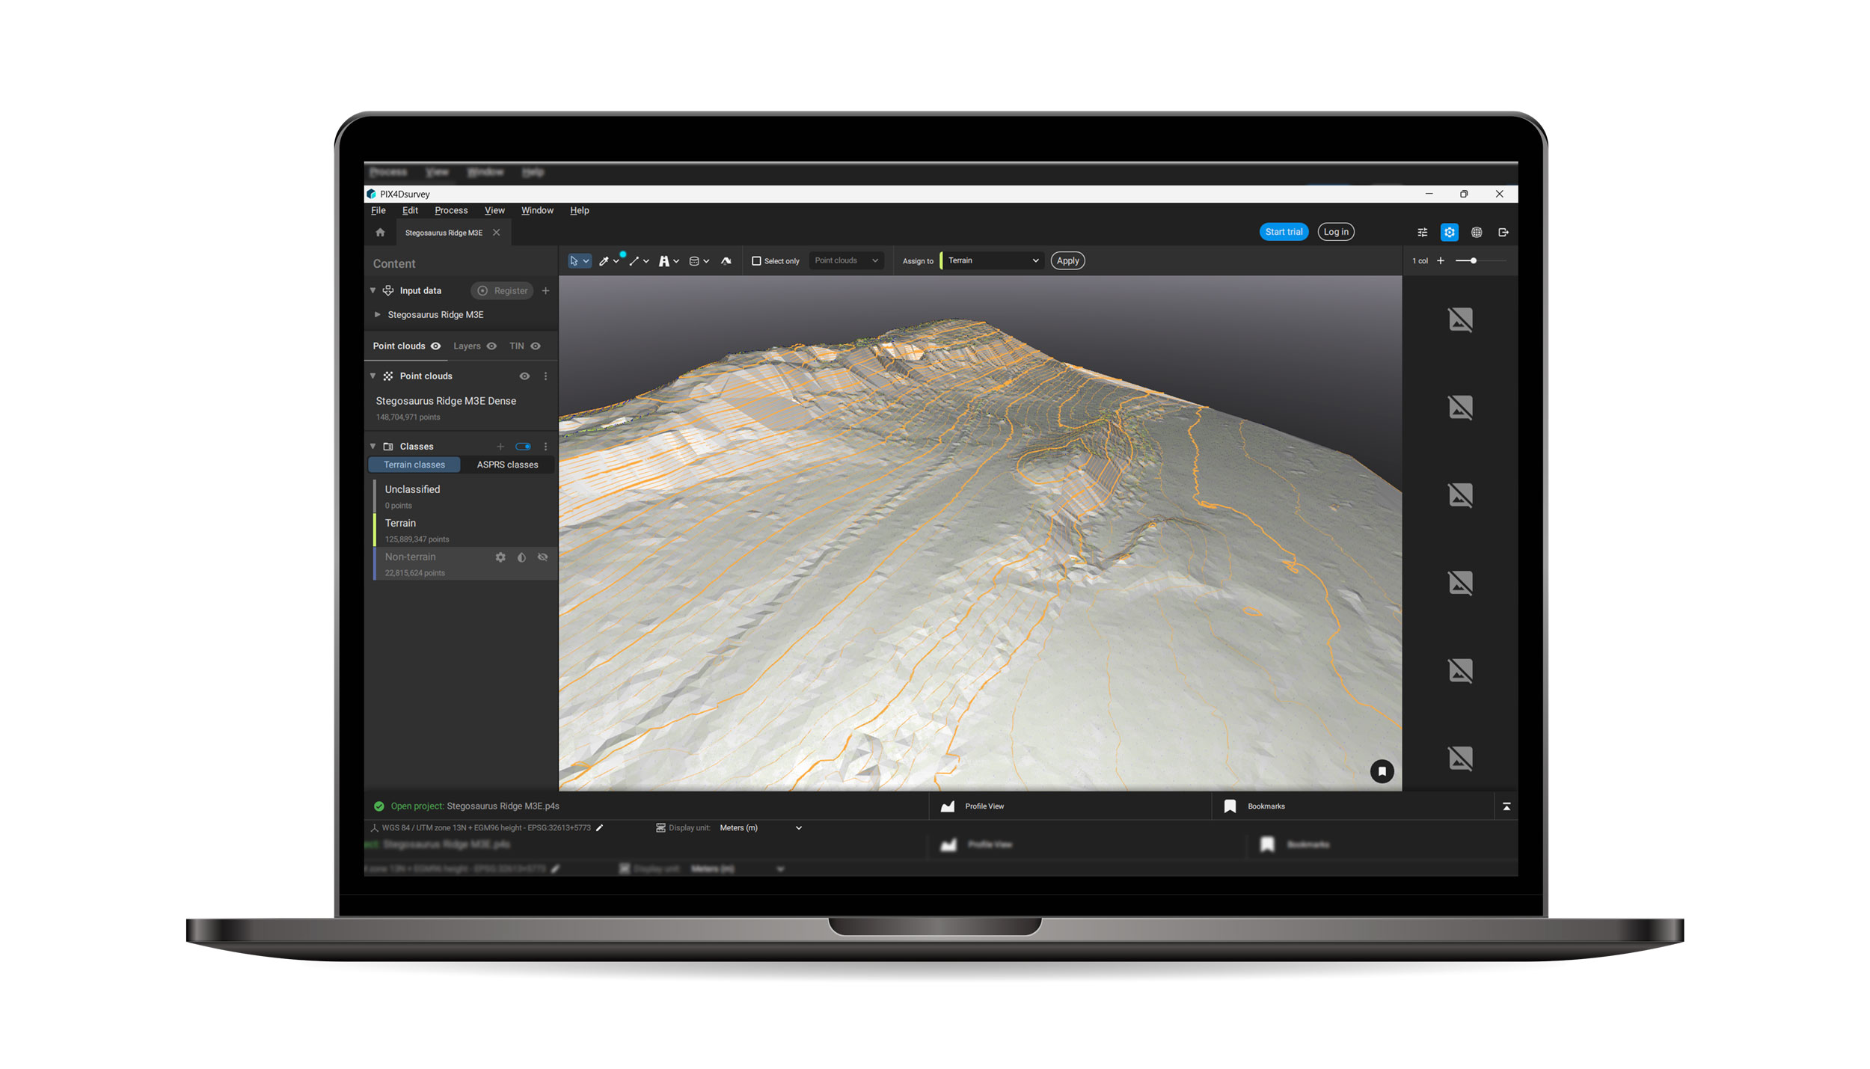
Task: Click the bookmark button in 3D view
Action: pyautogui.click(x=1382, y=771)
